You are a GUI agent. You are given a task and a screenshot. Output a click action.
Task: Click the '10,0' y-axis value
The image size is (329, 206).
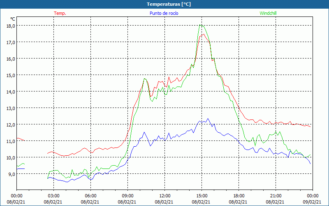tap(11, 158)
